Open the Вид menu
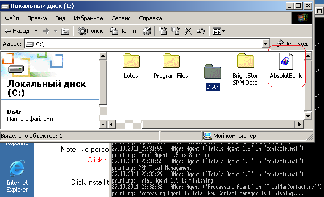This screenshot has width=324, height=197. (60, 18)
